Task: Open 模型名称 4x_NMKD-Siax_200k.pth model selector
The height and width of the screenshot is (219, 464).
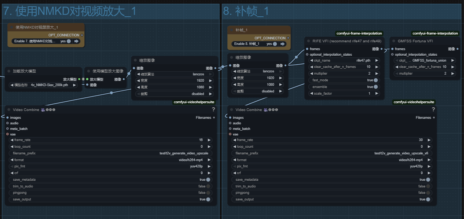Action: [44, 85]
